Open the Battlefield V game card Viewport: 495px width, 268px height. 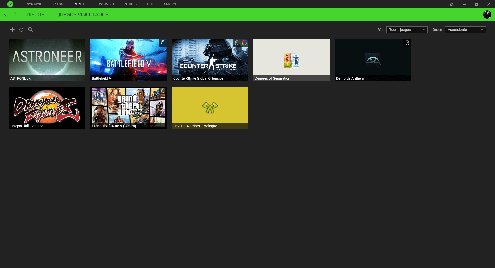pyautogui.click(x=129, y=60)
